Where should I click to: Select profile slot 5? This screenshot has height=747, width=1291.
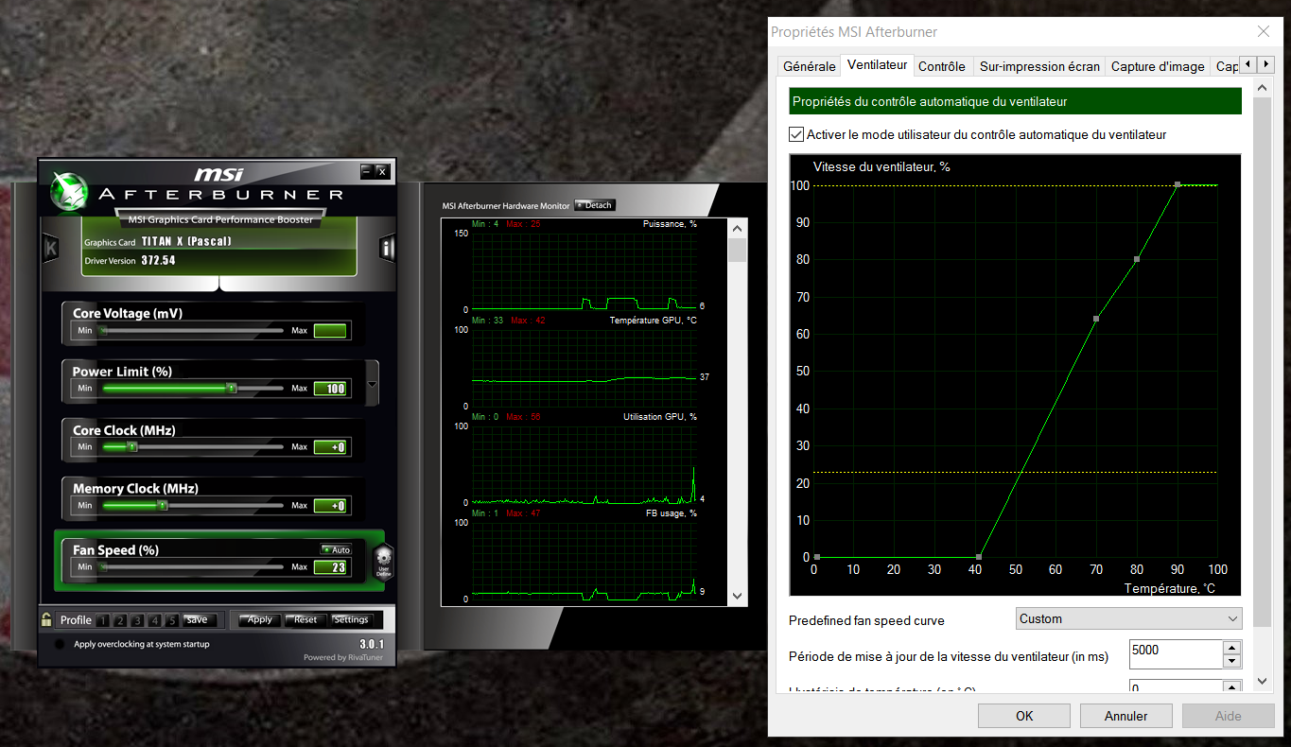coord(172,620)
